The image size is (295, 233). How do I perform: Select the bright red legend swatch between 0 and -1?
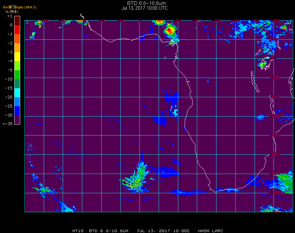(17, 30)
